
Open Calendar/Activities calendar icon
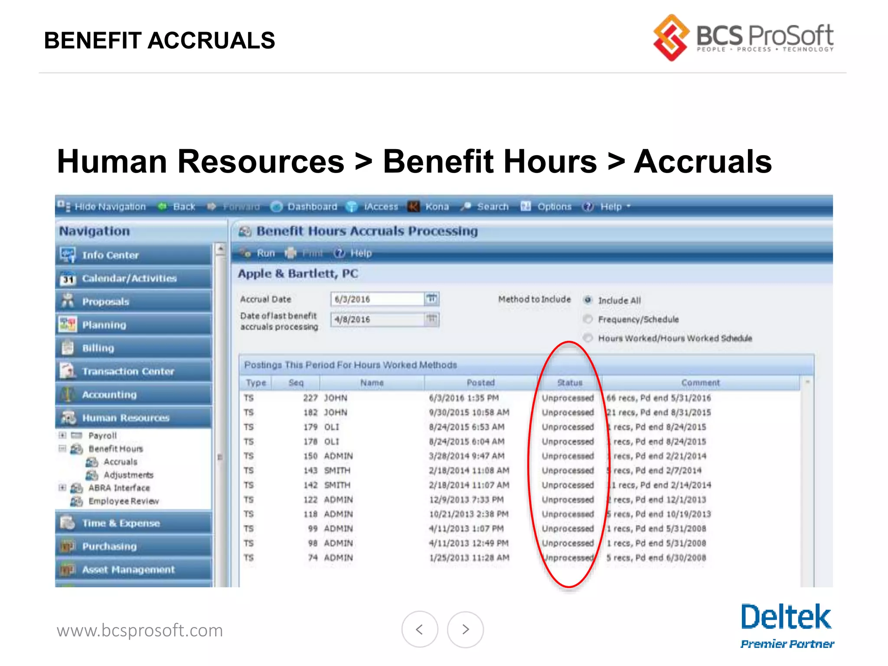[68, 278]
